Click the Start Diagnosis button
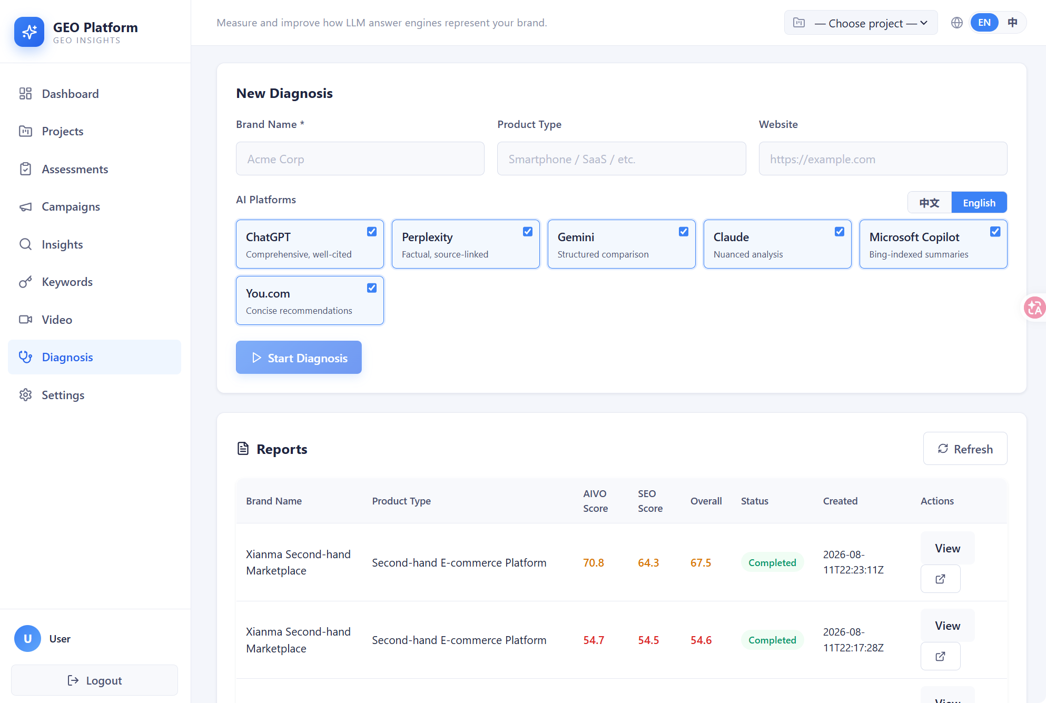Image resolution: width=1046 pixels, height=703 pixels. pyautogui.click(x=299, y=358)
